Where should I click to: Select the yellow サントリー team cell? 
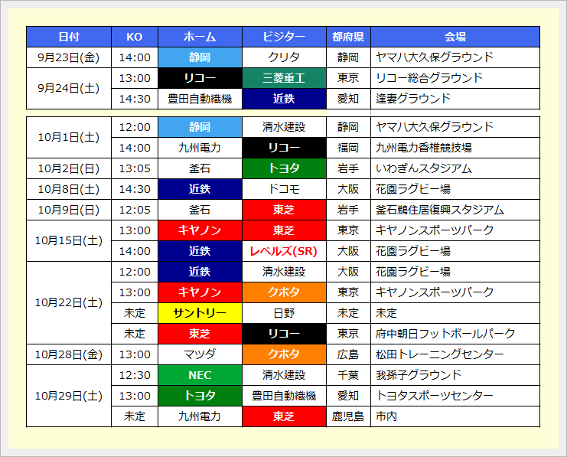pyautogui.click(x=200, y=313)
